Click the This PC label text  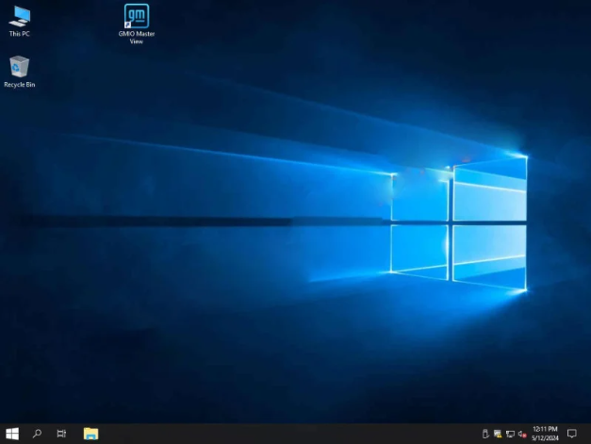click(19, 34)
